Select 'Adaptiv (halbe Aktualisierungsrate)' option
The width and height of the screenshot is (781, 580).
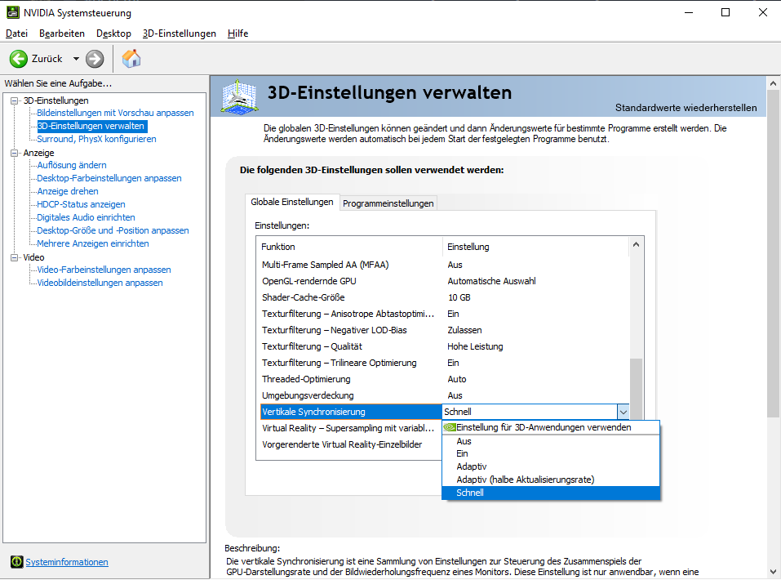(x=525, y=480)
